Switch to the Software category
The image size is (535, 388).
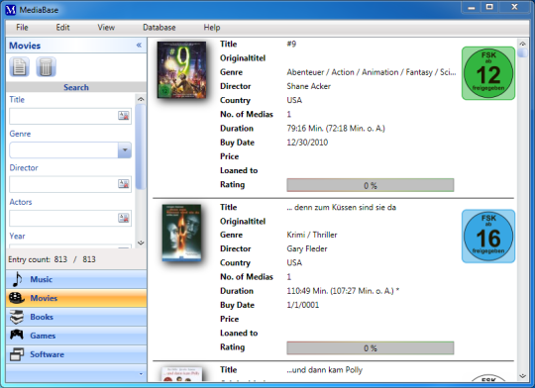pyautogui.click(x=76, y=354)
